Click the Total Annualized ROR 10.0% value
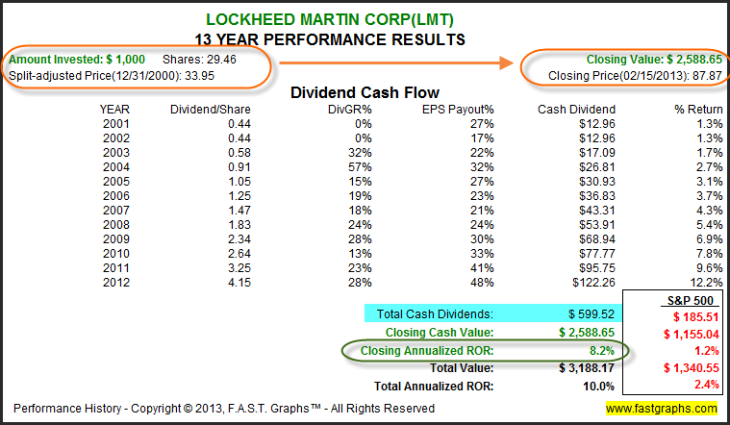730x425 pixels. pos(598,387)
